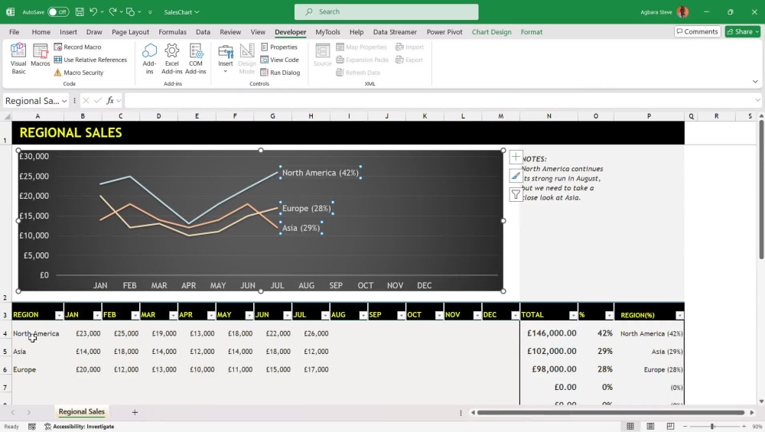Expand the Name Box dropdown
The image size is (765, 432).
(x=64, y=101)
